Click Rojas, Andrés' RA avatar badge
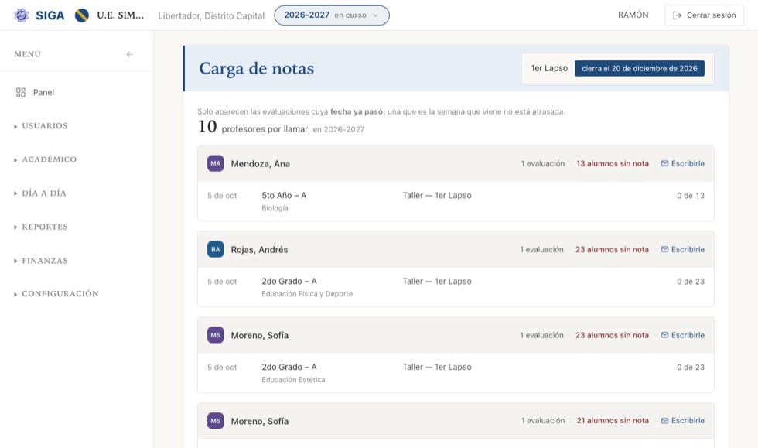The image size is (758, 448). tap(216, 249)
